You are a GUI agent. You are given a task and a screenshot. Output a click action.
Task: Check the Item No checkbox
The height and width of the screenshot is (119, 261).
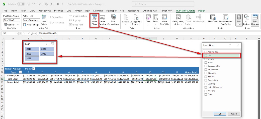coord(206,77)
